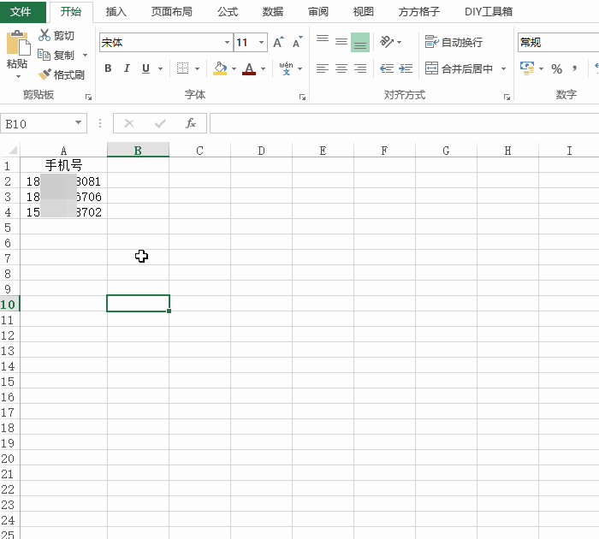Open the DIY工具箱 tab
This screenshot has width=599, height=539.
coord(489,12)
